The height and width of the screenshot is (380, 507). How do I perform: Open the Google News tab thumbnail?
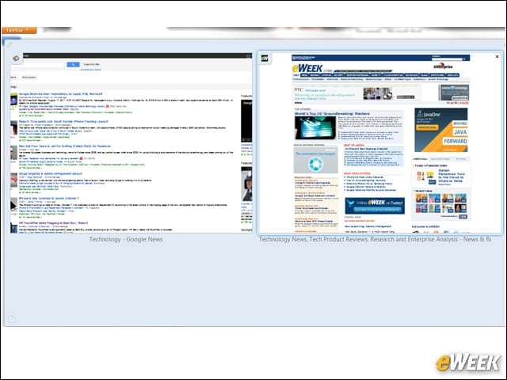pos(131,142)
